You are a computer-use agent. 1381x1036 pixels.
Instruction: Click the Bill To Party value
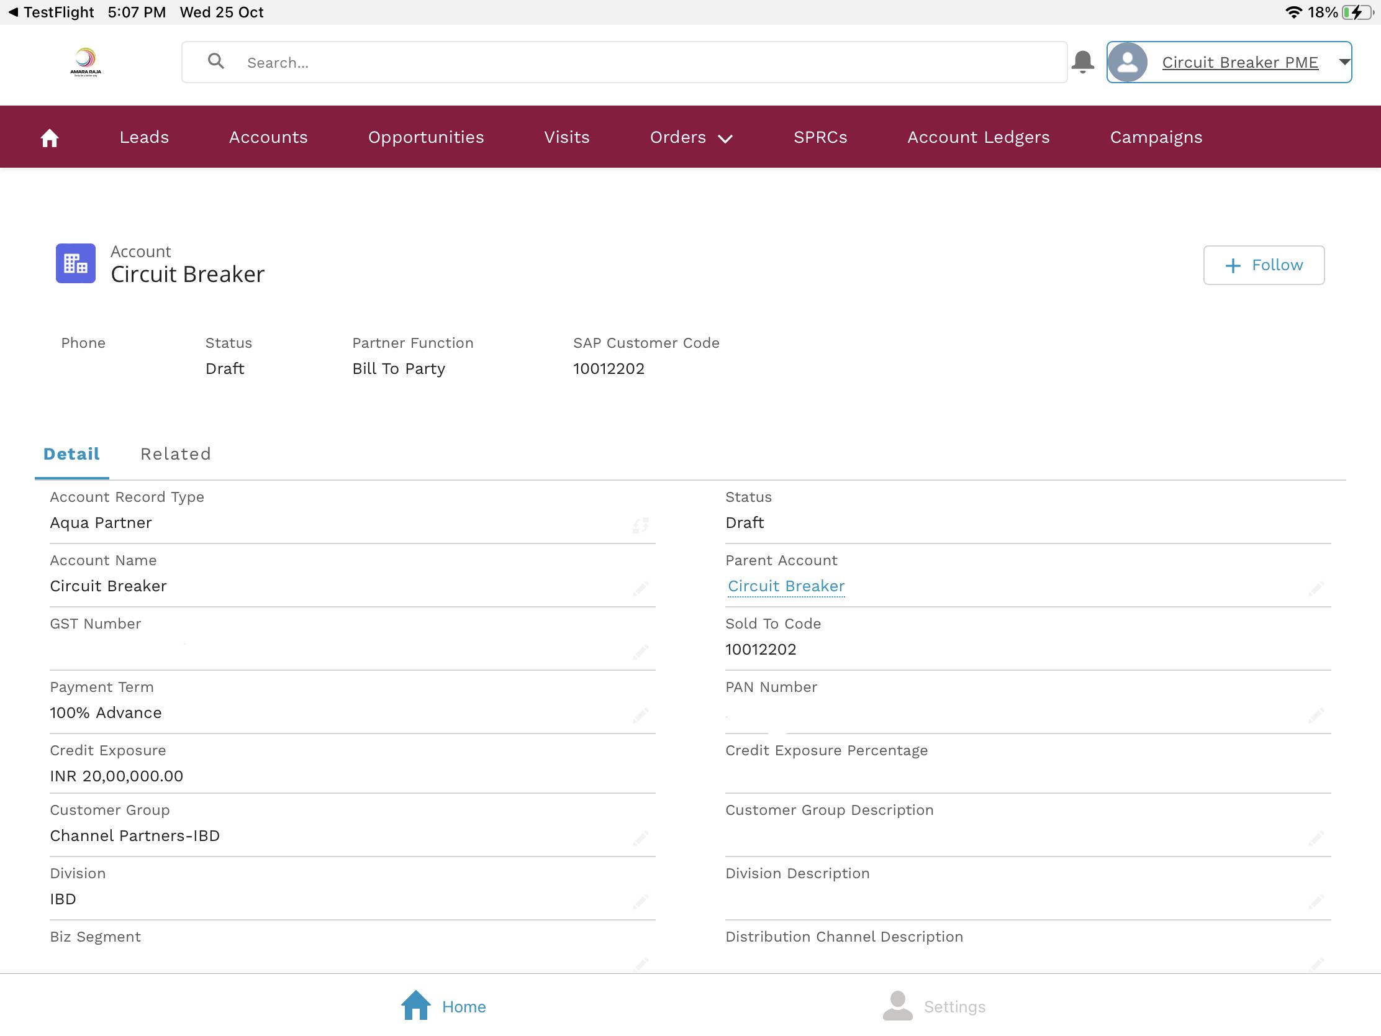coord(398,368)
